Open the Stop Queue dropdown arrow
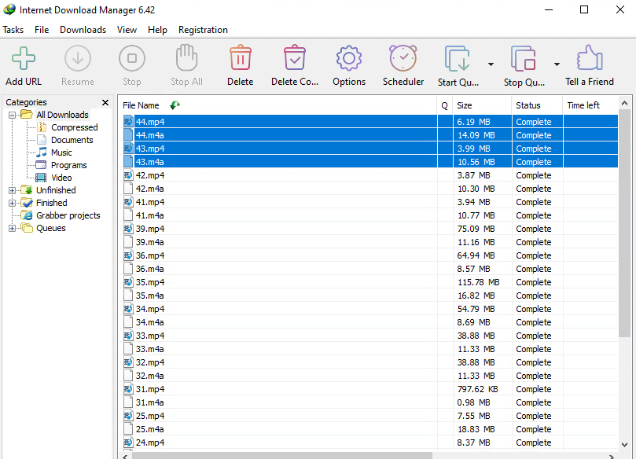This screenshot has width=636, height=459. click(557, 64)
